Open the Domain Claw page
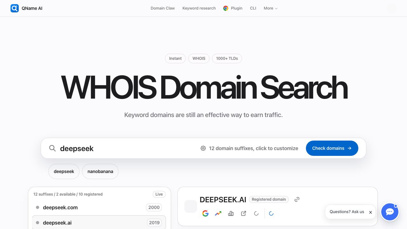Image resolution: width=407 pixels, height=229 pixels. [162, 8]
